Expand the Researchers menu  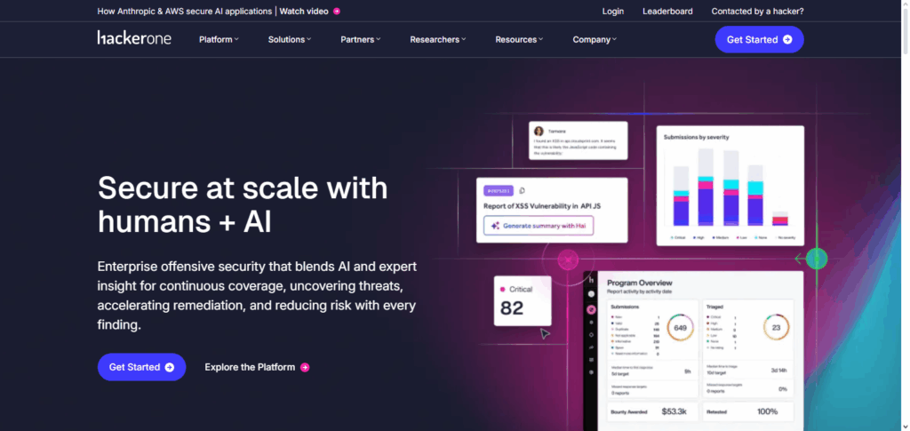[438, 39]
